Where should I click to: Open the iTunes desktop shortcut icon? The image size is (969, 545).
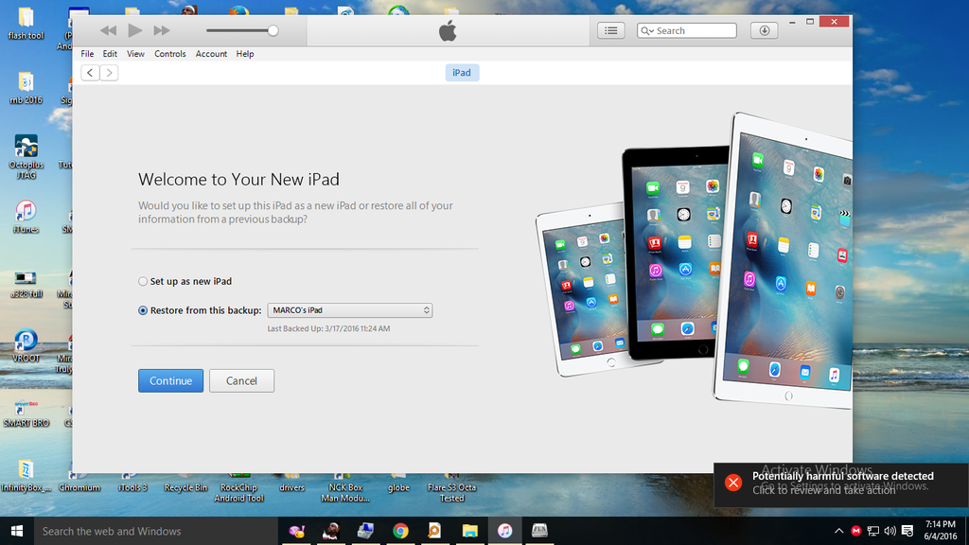tap(26, 215)
